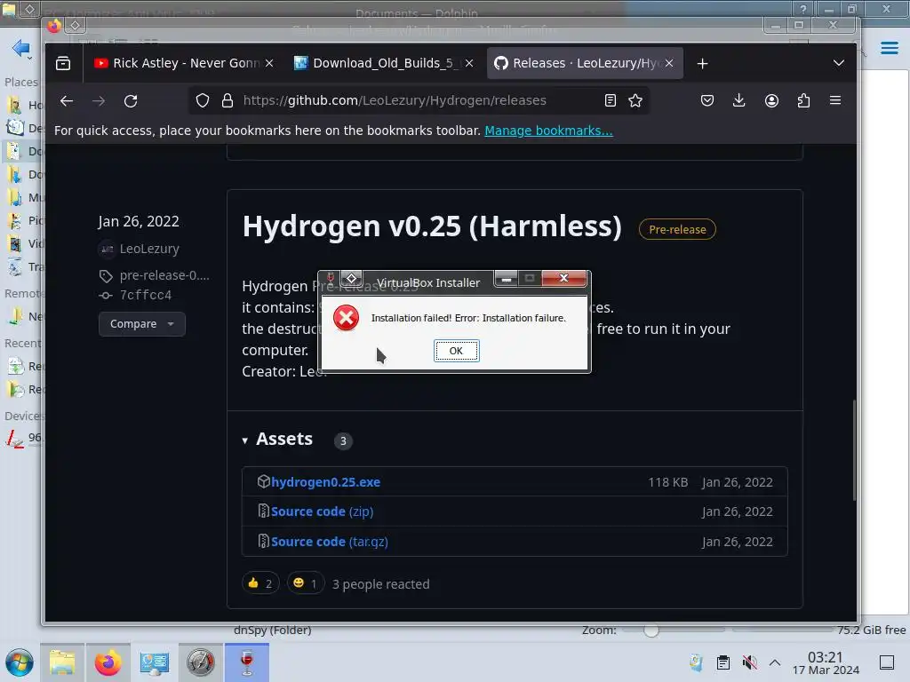910x682 pixels.
Task: Open Firefox downloads panel
Action: (738, 100)
